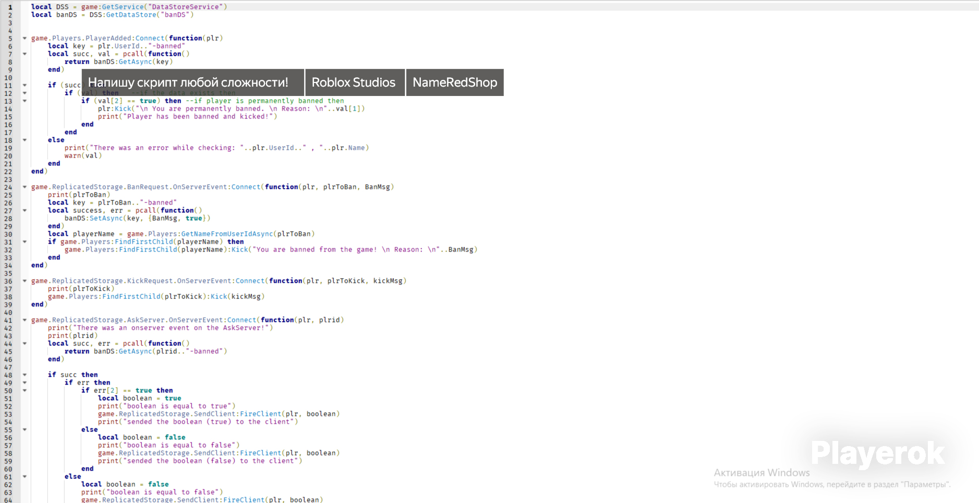Image resolution: width=979 pixels, height=503 pixels.
Task: Collapse the 'if (succ' block on line 11
Action: click(25, 85)
